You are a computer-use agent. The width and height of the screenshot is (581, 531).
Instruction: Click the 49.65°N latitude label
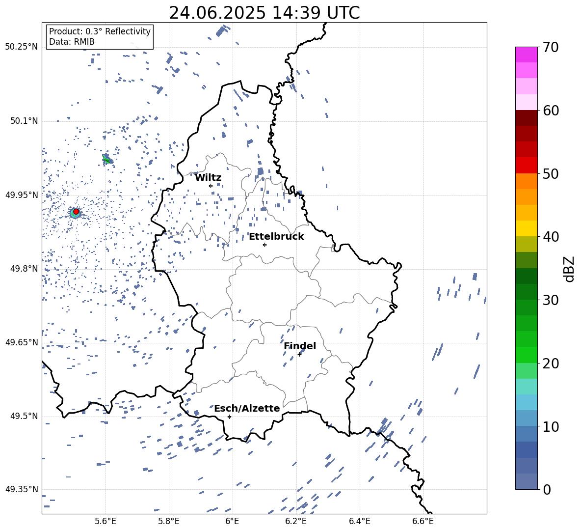22,342
